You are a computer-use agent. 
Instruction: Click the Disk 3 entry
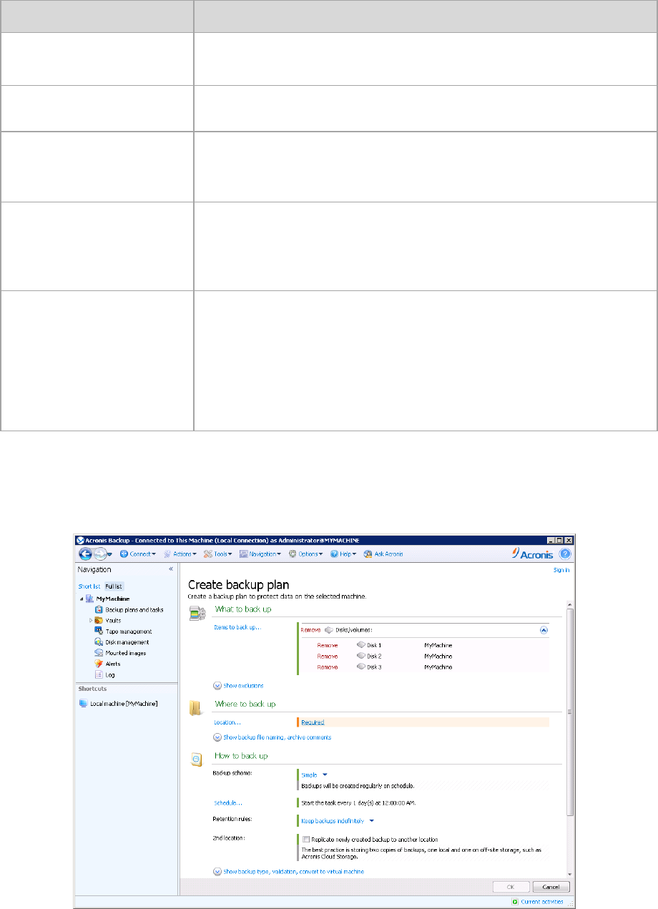point(374,667)
